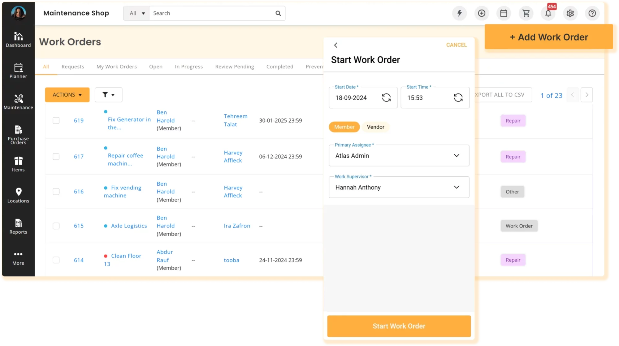Image resolution: width=619 pixels, height=346 pixels.
Task: Click the calendar icon in top bar
Action: tap(504, 13)
